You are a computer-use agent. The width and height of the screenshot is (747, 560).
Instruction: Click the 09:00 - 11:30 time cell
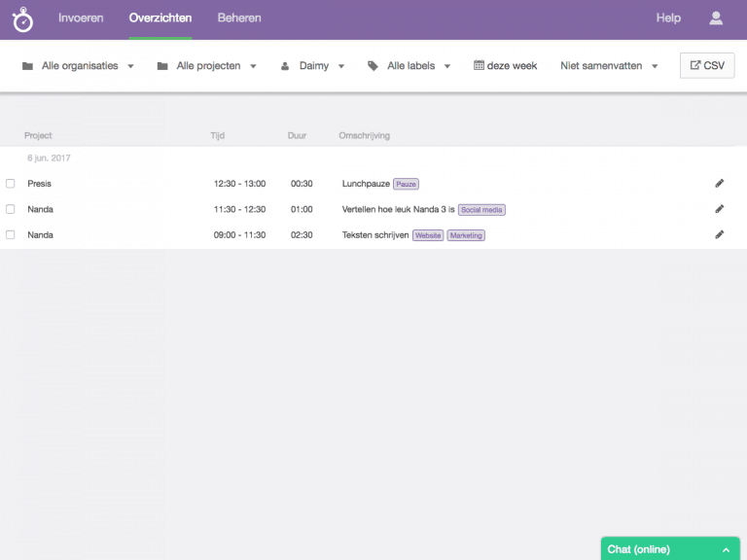pos(239,234)
